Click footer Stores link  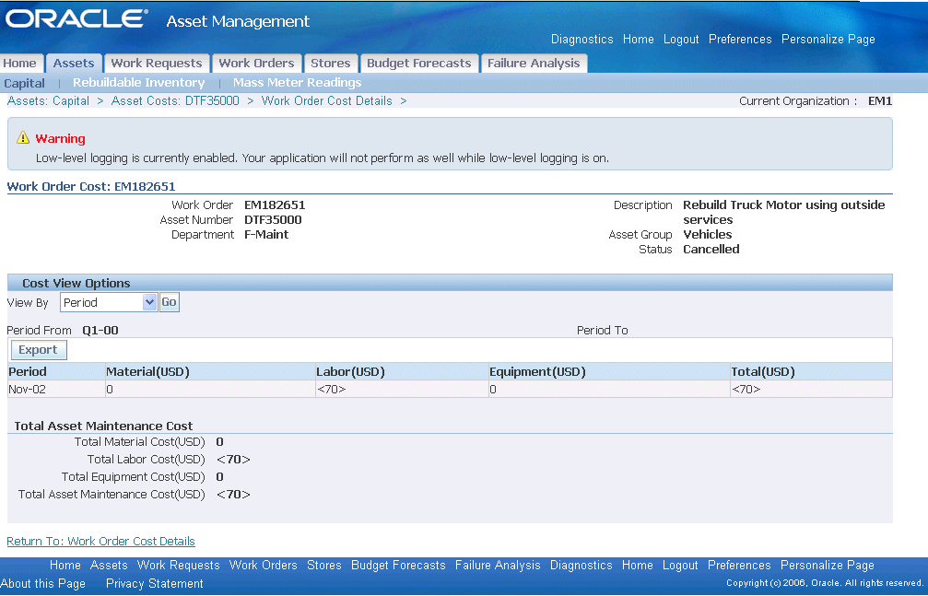tap(324, 566)
